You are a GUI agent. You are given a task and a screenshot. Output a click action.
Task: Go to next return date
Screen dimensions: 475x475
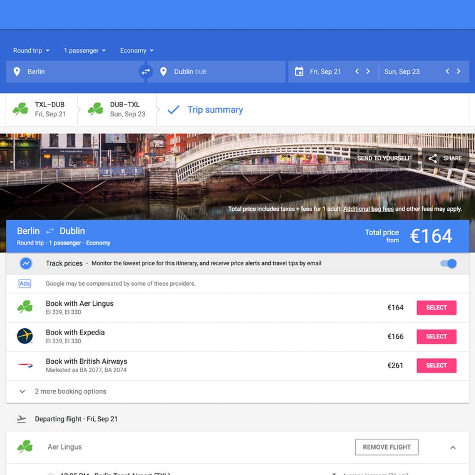pyautogui.click(x=459, y=71)
